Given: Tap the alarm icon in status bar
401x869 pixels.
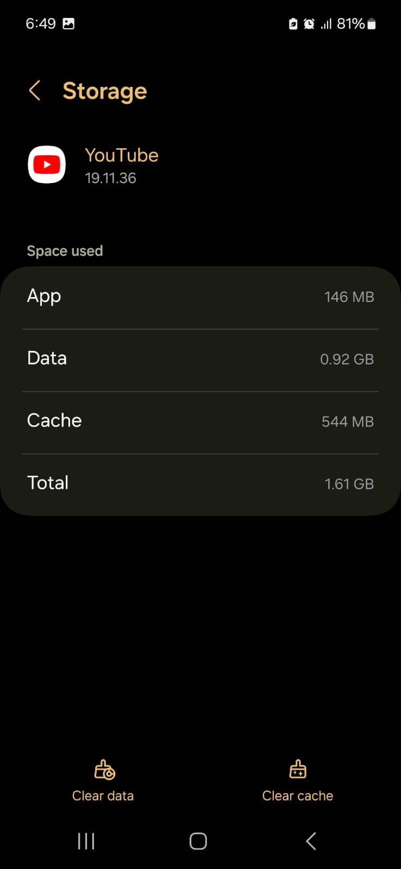Looking at the screenshot, I should [309, 24].
